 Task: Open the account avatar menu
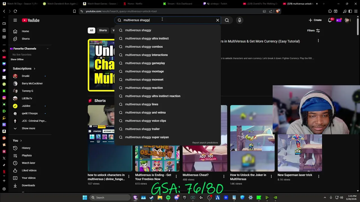point(348,20)
